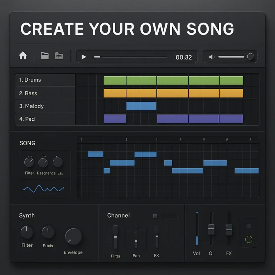Click the Eav knob
The image size is (275, 275).
point(58,162)
